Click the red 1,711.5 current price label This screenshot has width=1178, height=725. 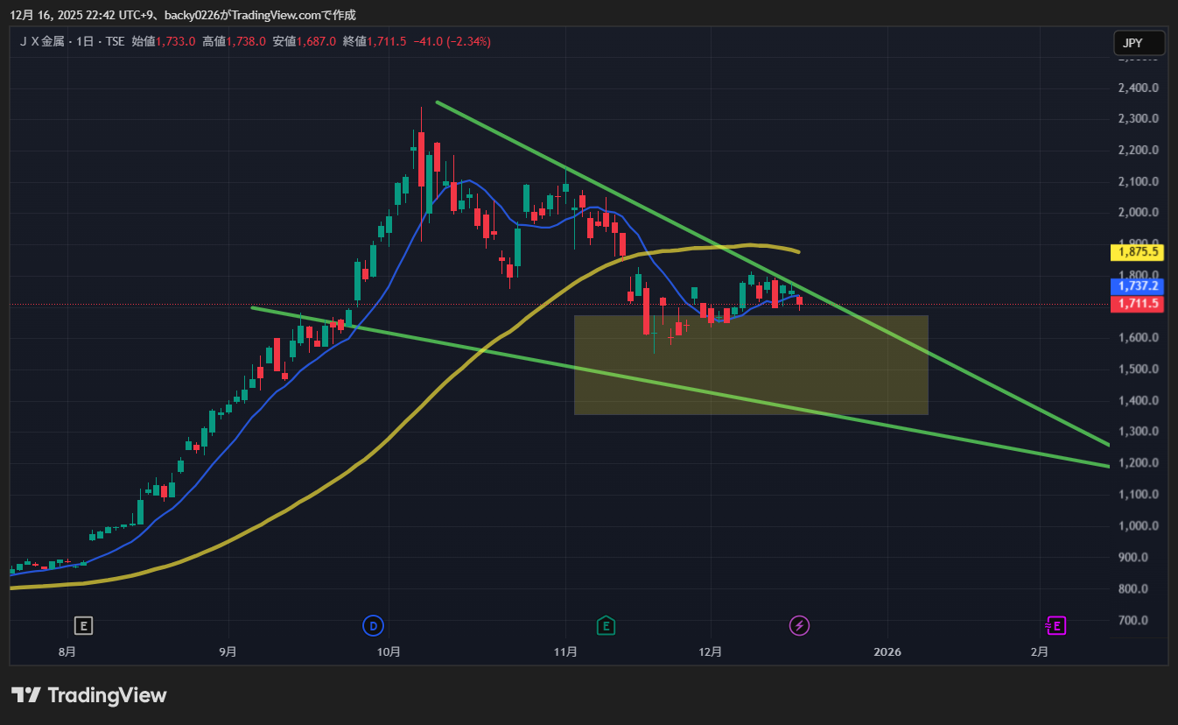pyautogui.click(x=1138, y=304)
